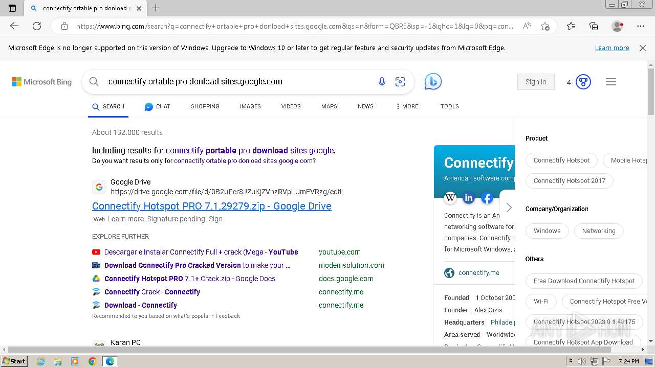Open the connectify.me website link

[x=479, y=273]
